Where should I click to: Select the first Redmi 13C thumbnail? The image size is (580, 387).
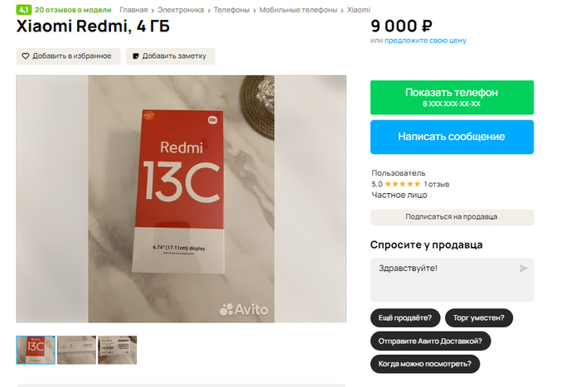[x=36, y=350]
